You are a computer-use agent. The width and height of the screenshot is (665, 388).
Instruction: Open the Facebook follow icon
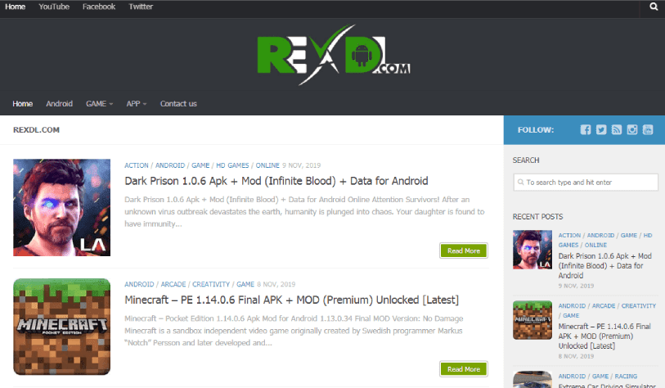pos(586,129)
